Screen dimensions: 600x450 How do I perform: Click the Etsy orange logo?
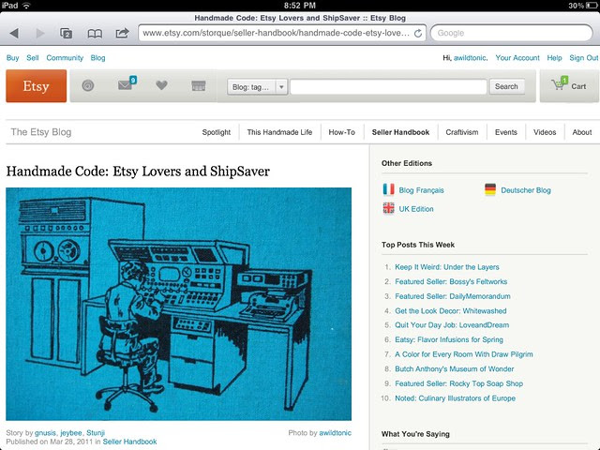[36, 85]
